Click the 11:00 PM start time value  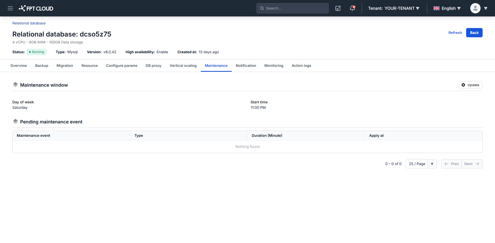click(x=258, y=107)
